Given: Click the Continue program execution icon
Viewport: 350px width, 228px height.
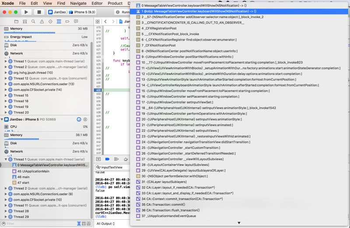Looking at the screenshot, I should [x=116, y=159].
